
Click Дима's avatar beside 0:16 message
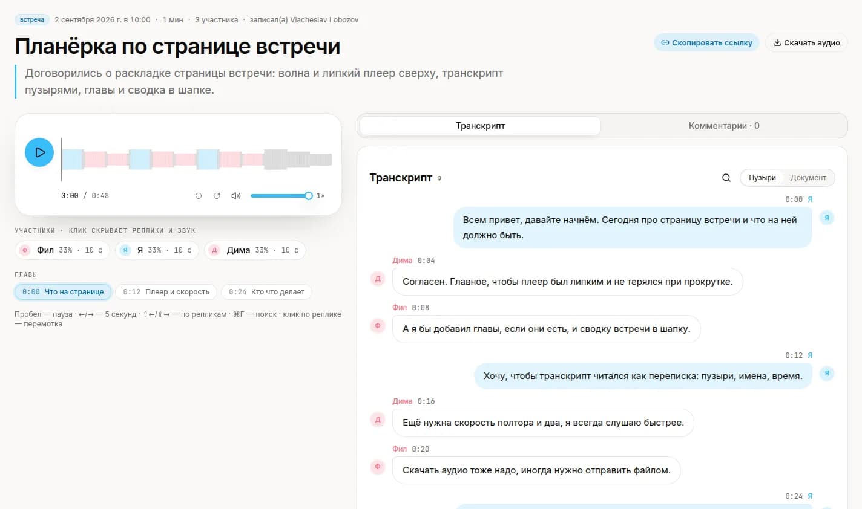[378, 420]
